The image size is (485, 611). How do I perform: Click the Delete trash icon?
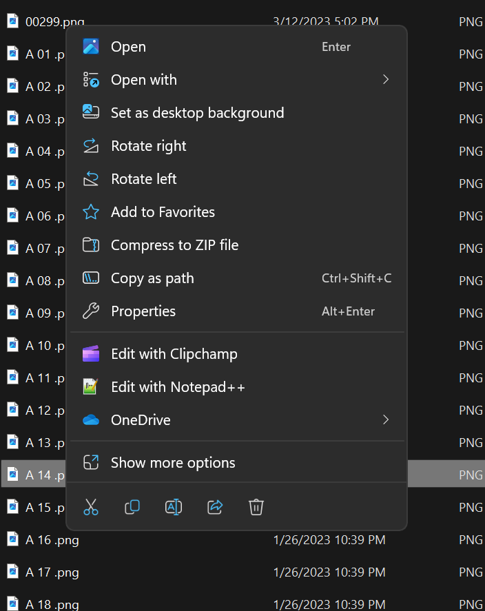point(256,507)
